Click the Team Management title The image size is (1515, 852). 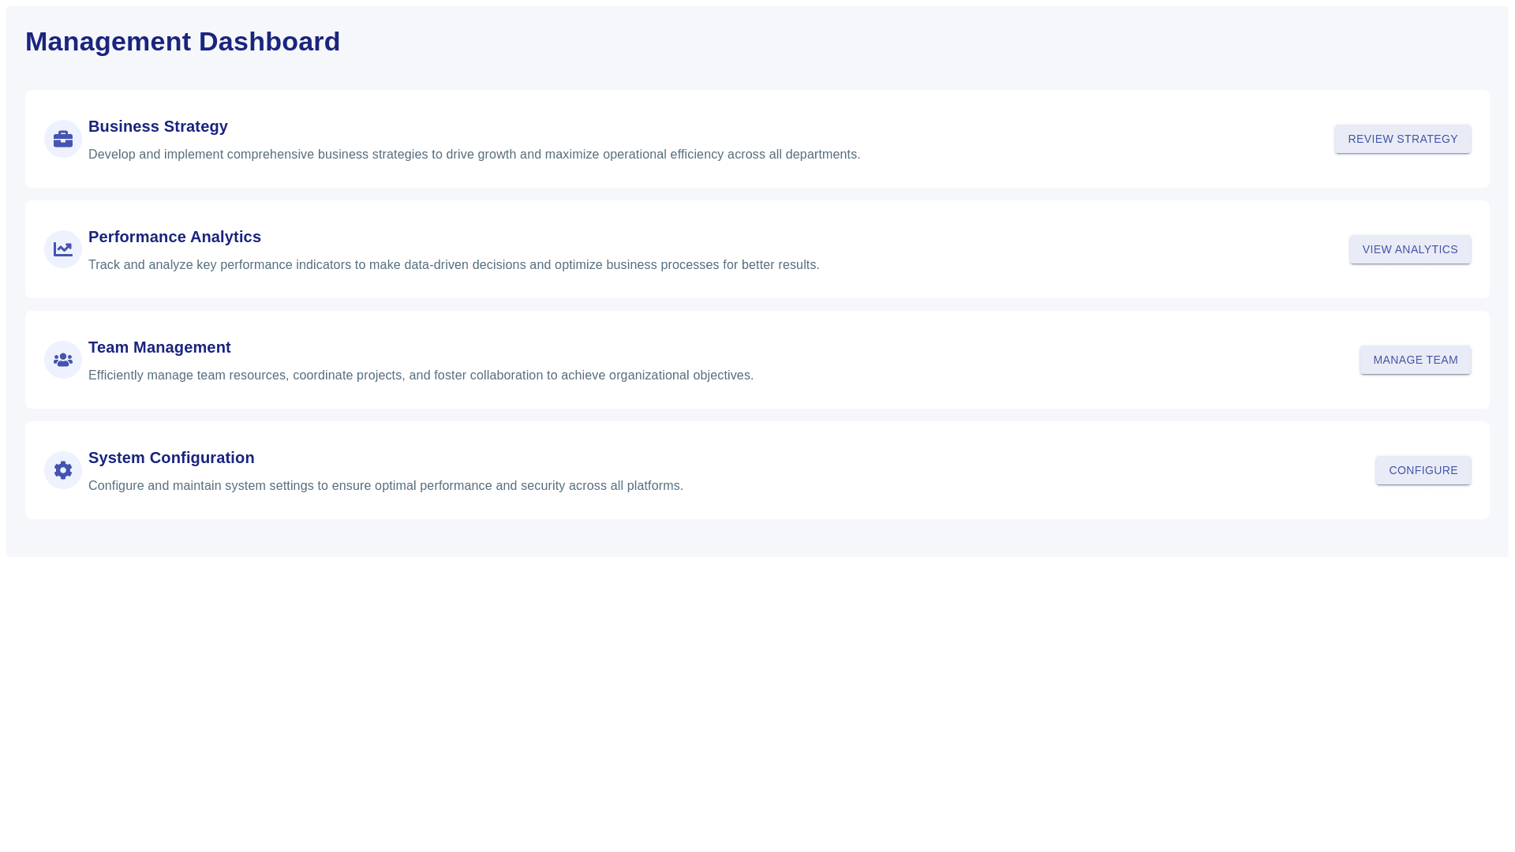tap(159, 347)
